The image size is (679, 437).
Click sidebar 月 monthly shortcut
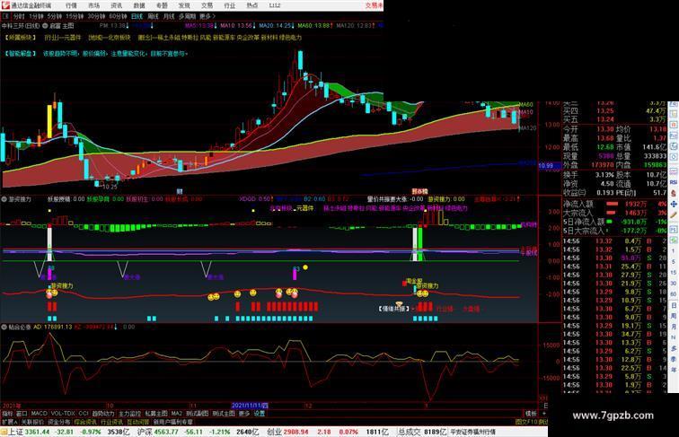click(x=674, y=327)
